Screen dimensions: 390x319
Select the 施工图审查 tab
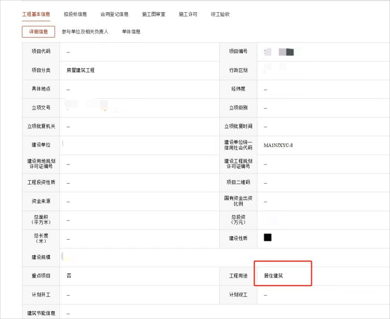click(154, 14)
